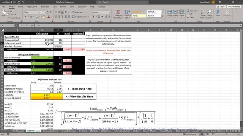
Task: Open the Formulas ribbon tab
Action: [45, 7]
